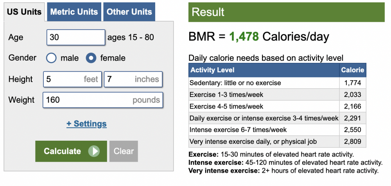Viewport: 391px width, 186px height.
Task: Click the Weight pounds input field
Action: click(x=103, y=100)
